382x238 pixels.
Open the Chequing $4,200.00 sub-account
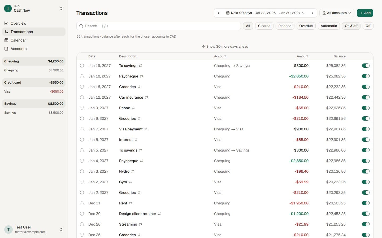click(34, 70)
